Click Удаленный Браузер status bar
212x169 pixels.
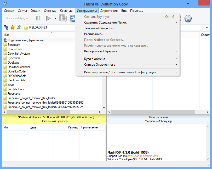(x=158, y=121)
